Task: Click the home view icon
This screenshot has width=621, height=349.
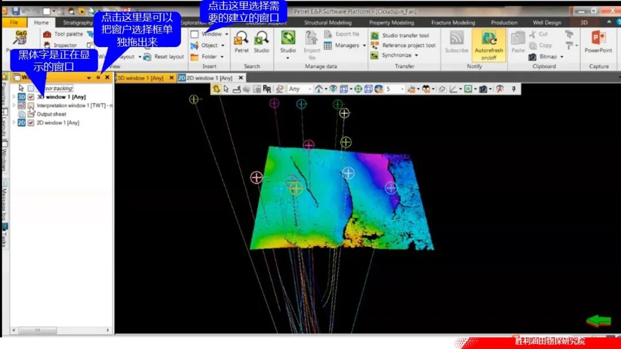Action: (x=319, y=89)
